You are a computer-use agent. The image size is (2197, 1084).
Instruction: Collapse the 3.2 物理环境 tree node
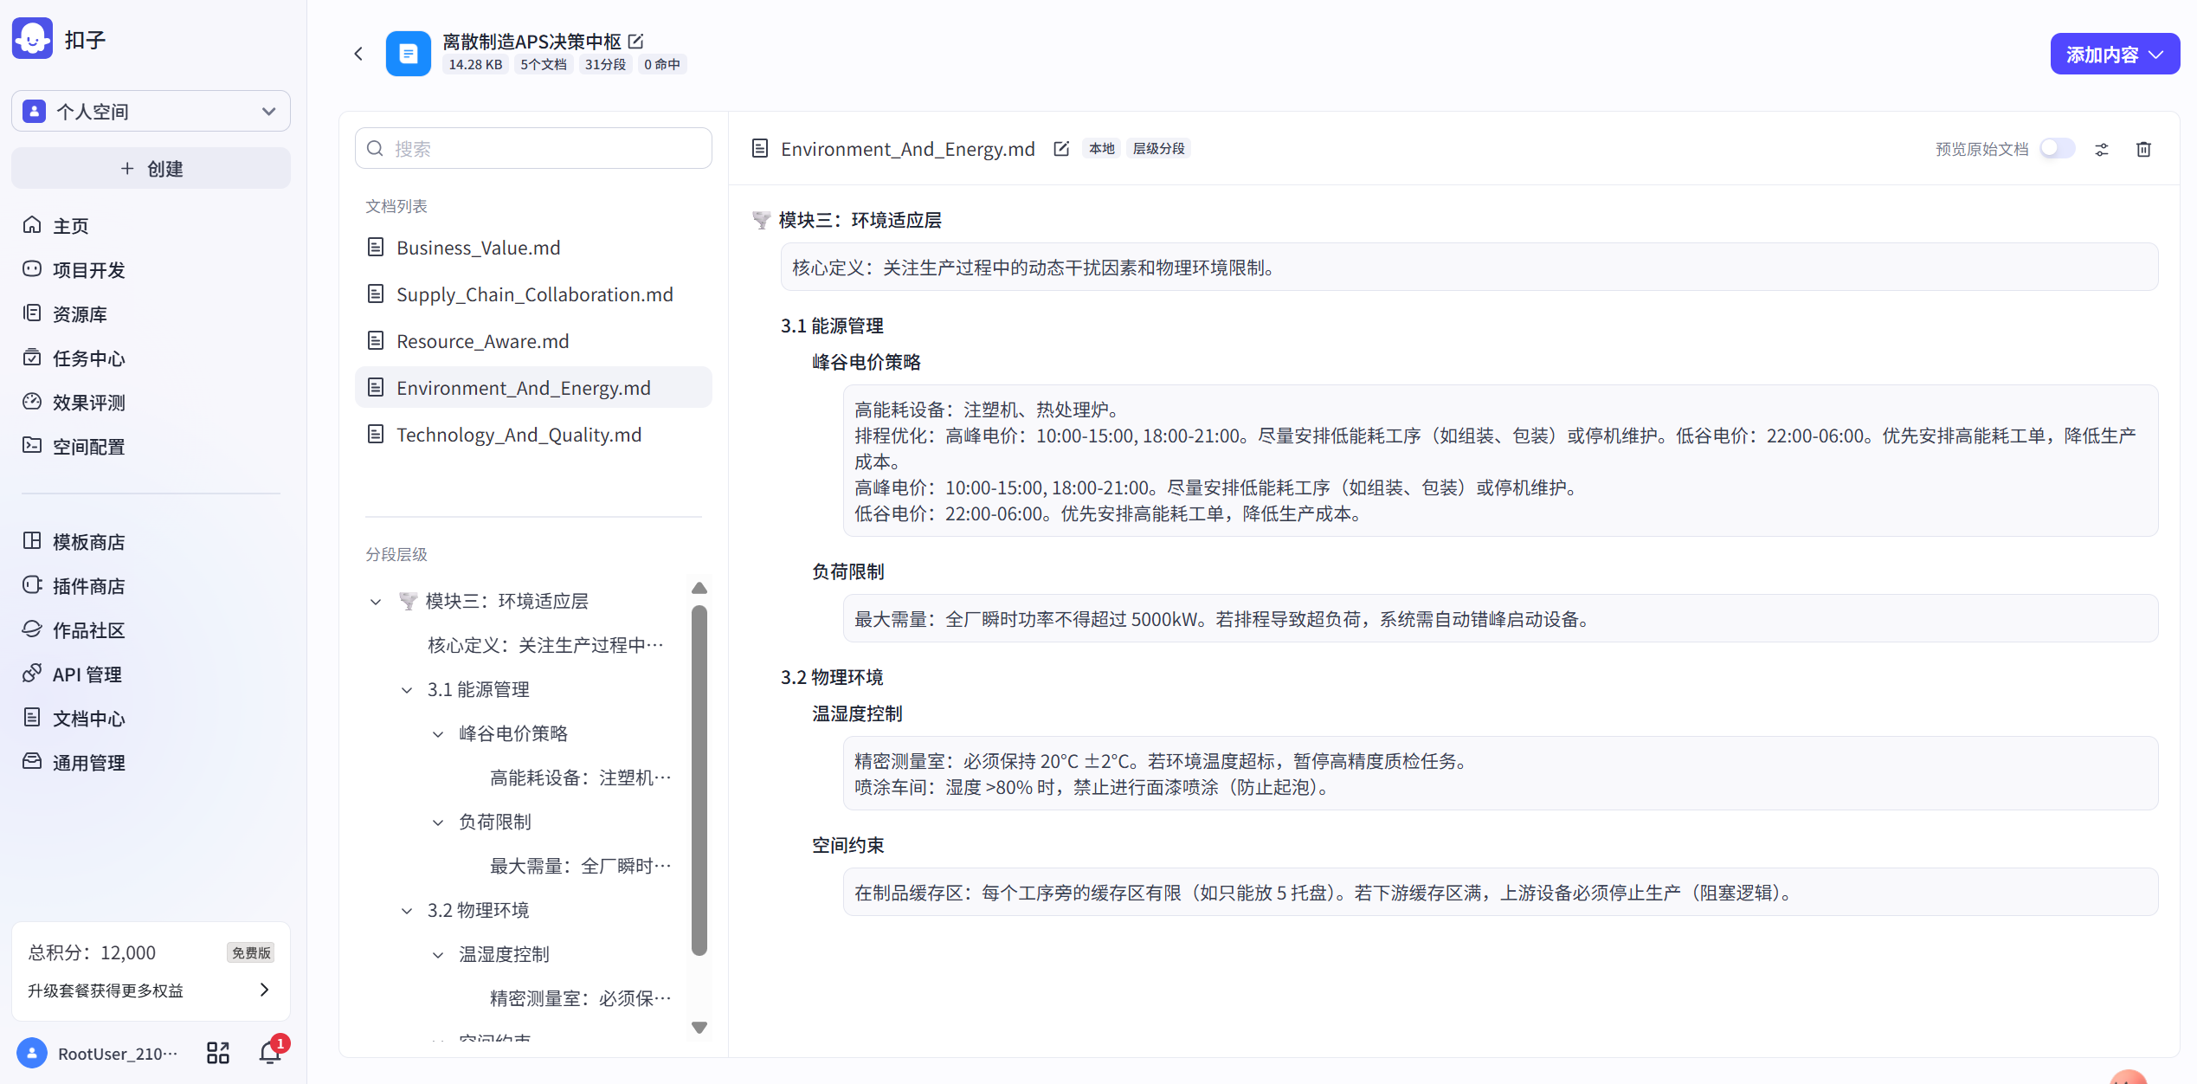[x=407, y=911]
